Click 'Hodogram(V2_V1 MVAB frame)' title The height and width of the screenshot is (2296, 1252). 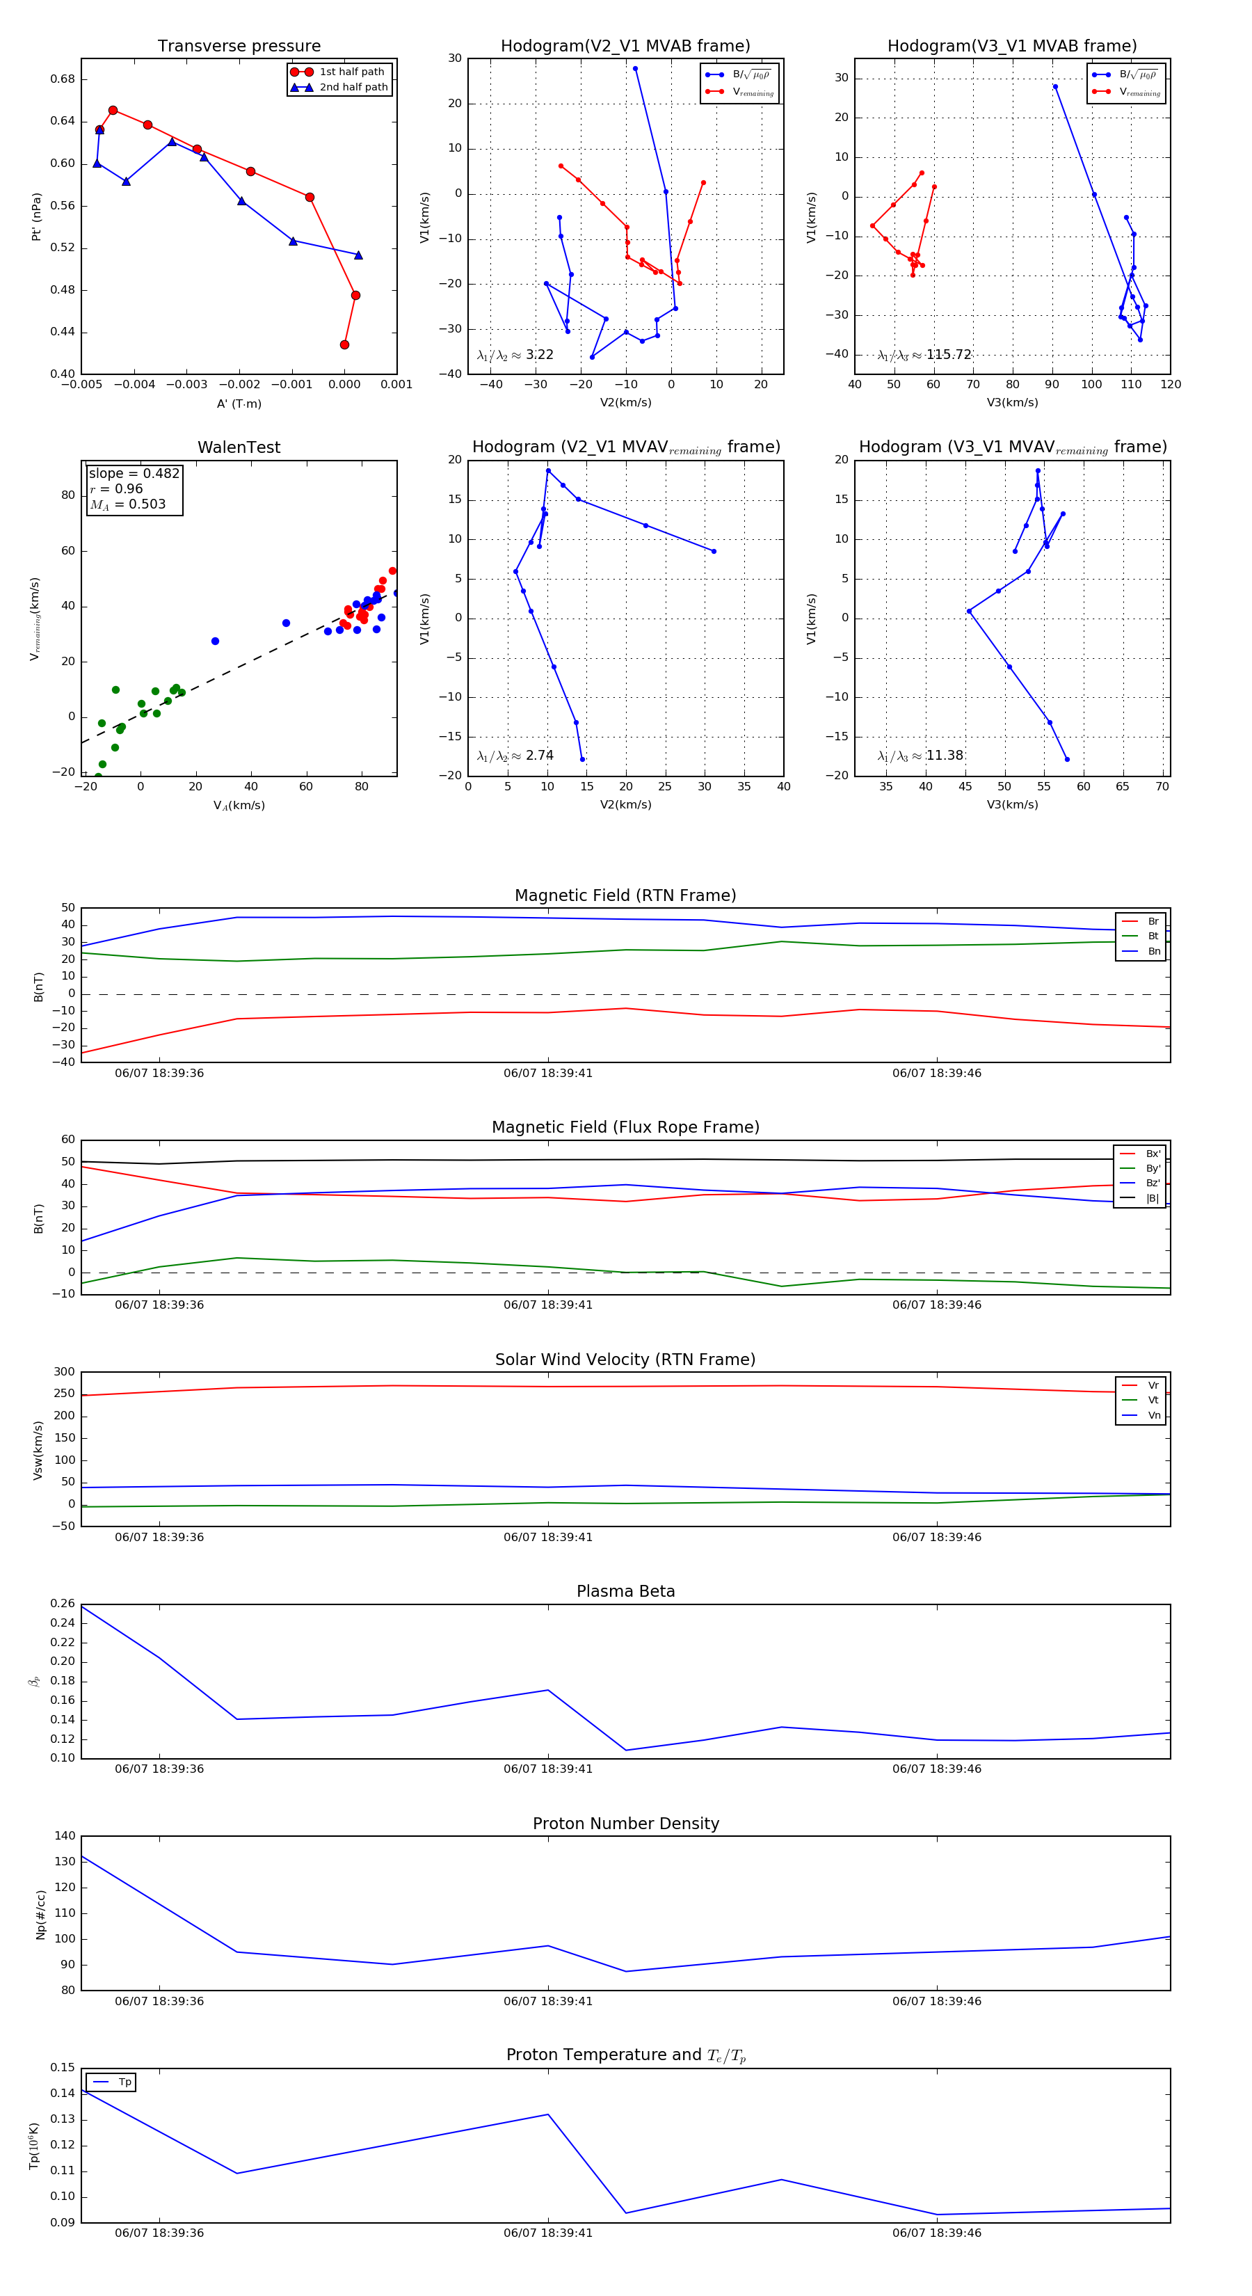(x=625, y=47)
